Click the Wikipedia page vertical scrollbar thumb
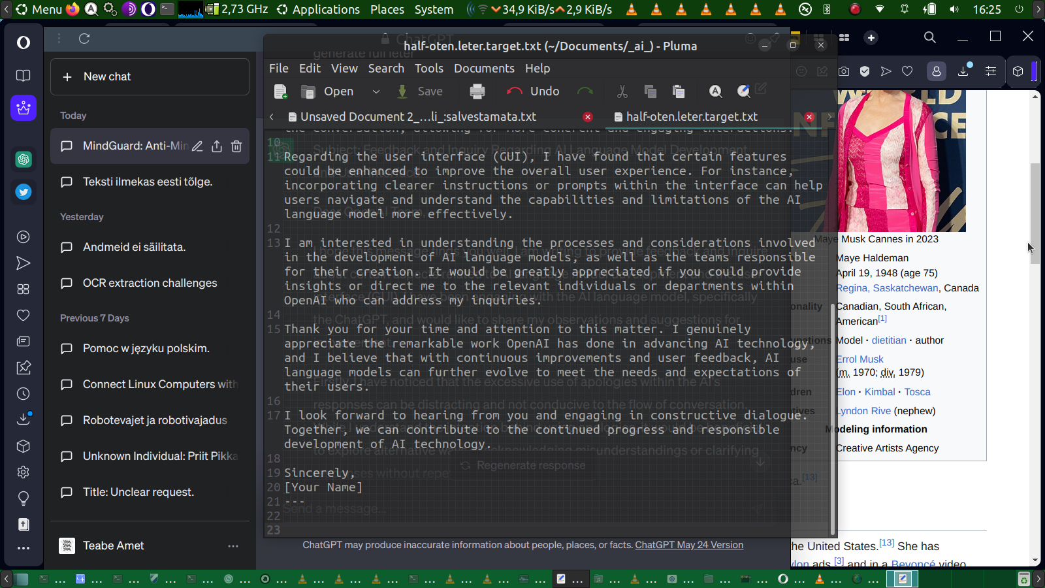The width and height of the screenshot is (1045, 588). coord(1035,212)
